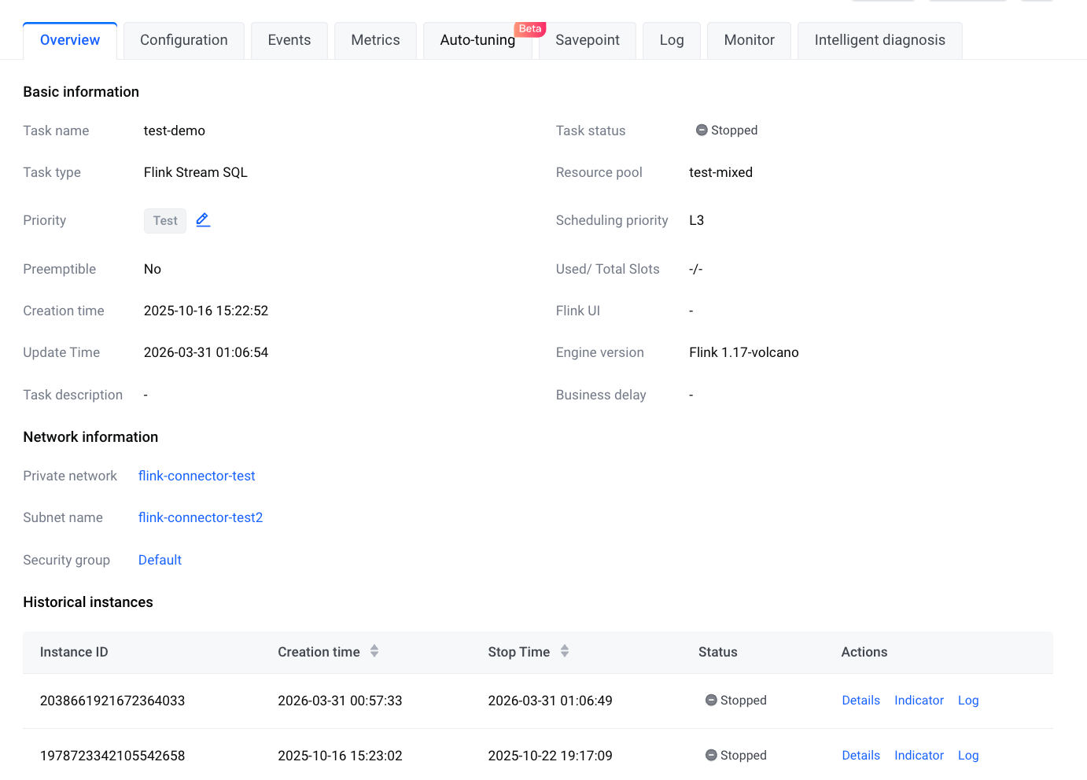Open the Default security group link
This screenshot has width=1087, height=780.
[x=160, y=560]
